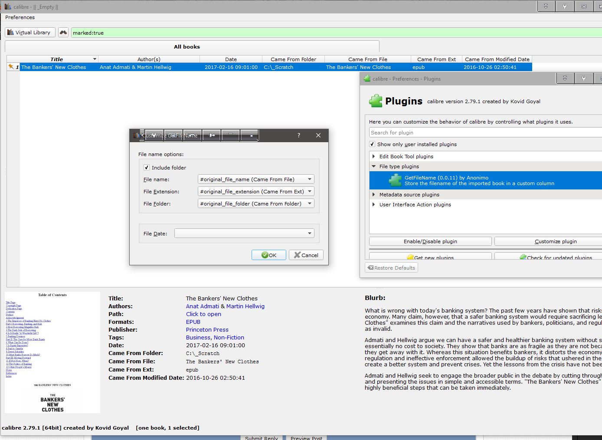Viewport: 602px width, 440px height.
Task: Click the green puzzle piece icon of the GetFileName plugin
Action: (x=395, y=180)
